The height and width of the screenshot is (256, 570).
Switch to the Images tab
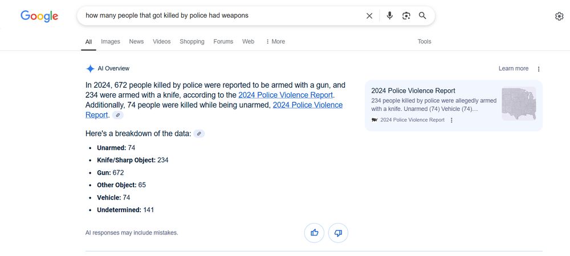tap(111, 42)
